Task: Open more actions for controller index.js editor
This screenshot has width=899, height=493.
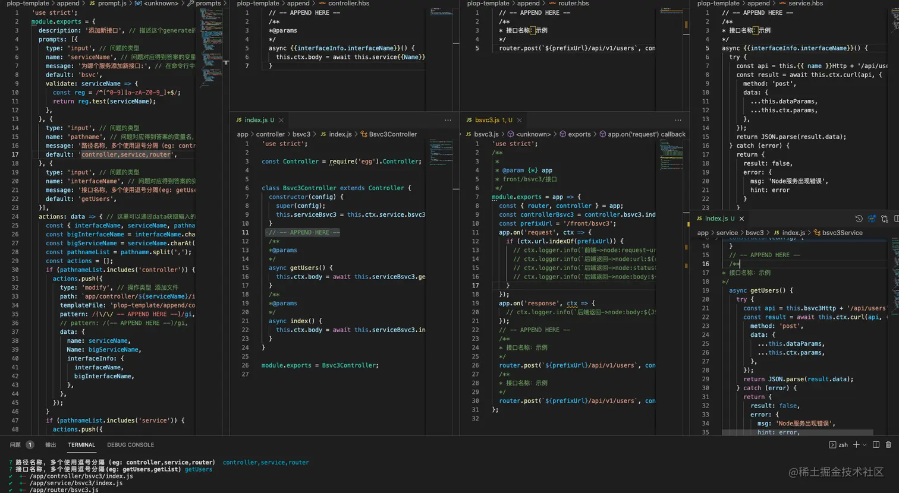Action: click(x=448, y=120)
